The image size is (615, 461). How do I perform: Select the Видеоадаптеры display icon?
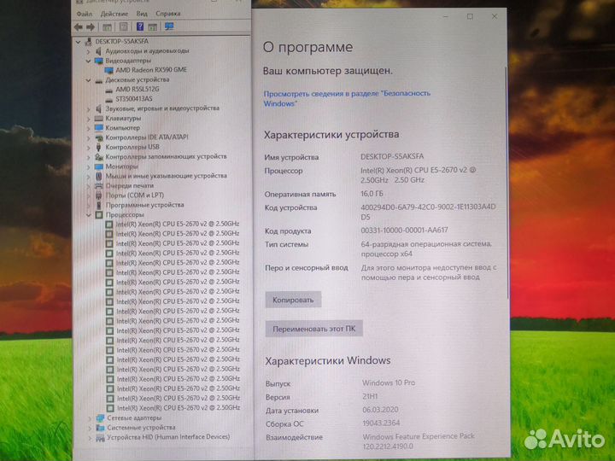99,61
